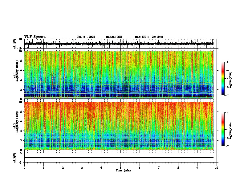Click the ch.2 "Frequency (kHz)" axis label
244x188 pixels.
tap(17, 122)
